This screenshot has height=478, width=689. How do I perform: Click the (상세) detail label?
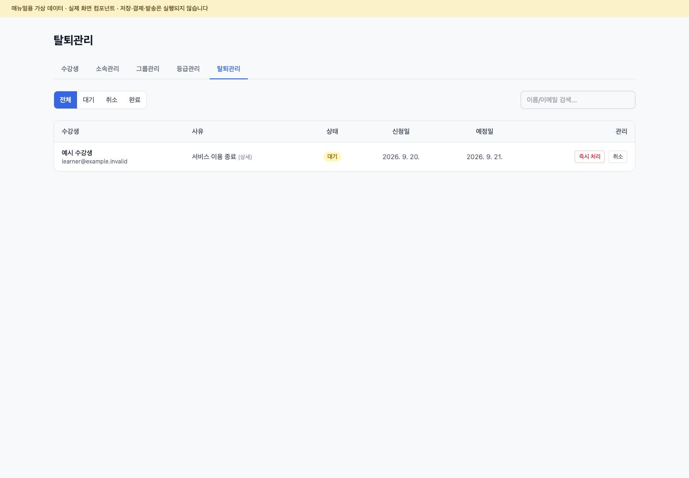point(245,157)
